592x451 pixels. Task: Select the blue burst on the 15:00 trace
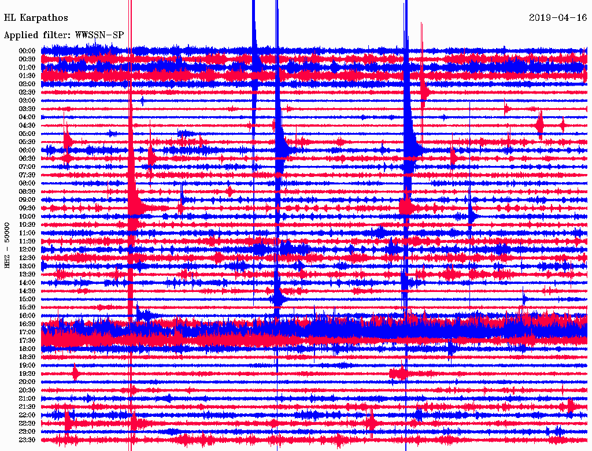click(278, 299)
